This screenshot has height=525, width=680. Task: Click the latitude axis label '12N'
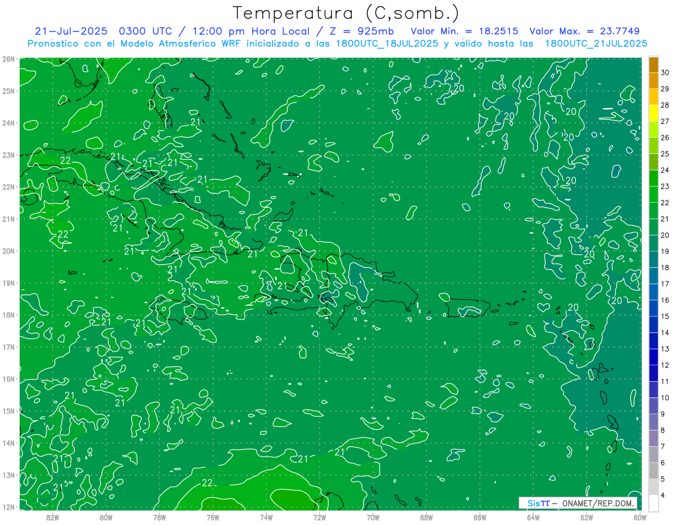point(8,507)
